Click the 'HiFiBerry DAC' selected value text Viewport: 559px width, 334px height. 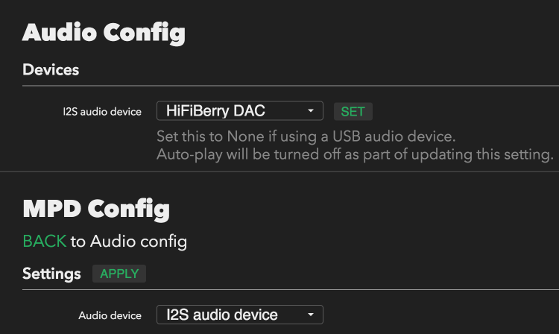(x=215, y=111)
